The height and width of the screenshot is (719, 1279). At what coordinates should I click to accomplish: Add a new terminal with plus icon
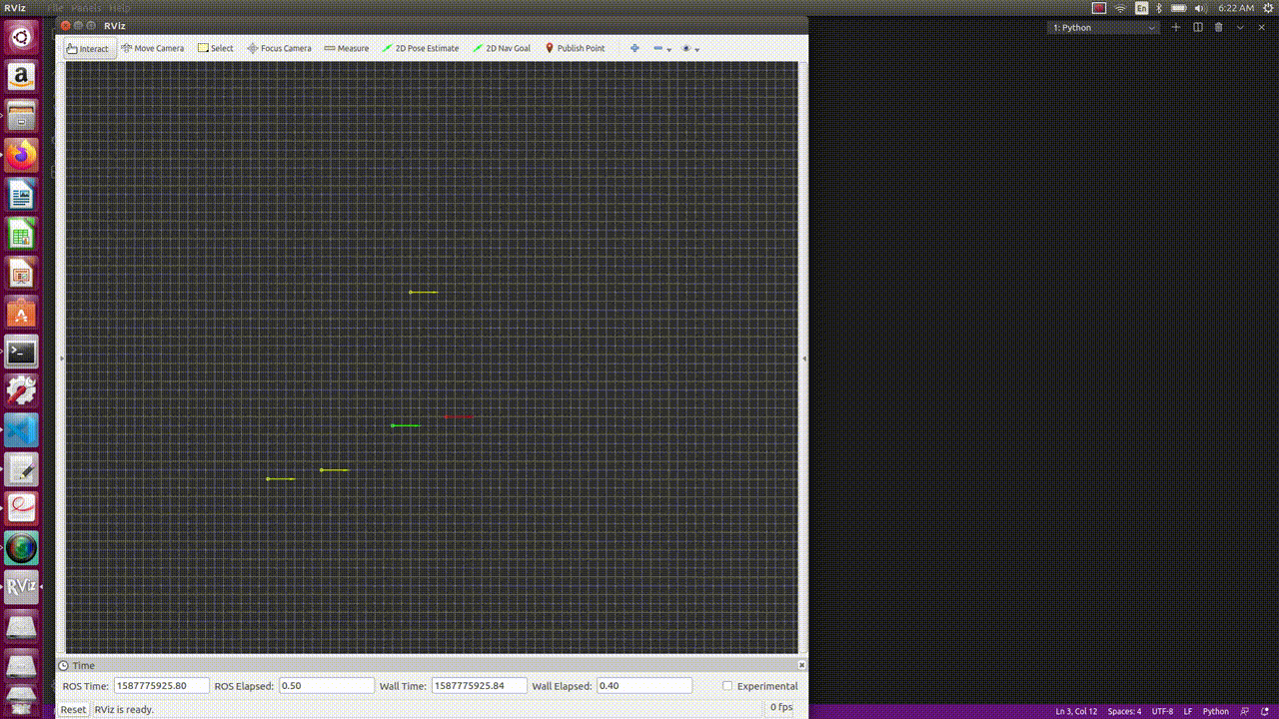(1176, 27)
